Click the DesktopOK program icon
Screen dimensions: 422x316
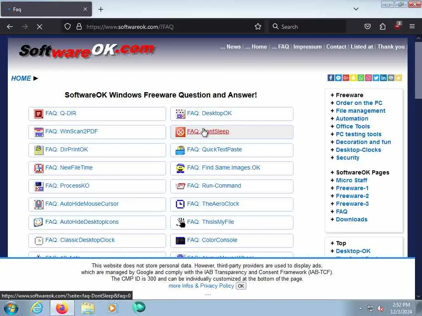181,114
